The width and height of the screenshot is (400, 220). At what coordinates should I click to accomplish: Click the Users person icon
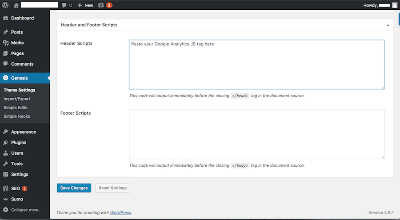click(5, 153)
